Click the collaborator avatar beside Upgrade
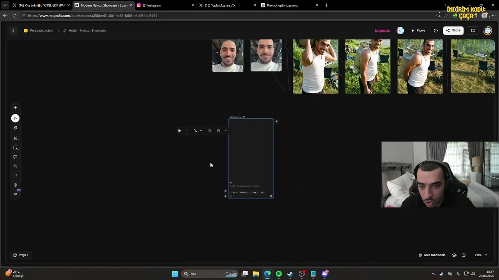Screen dimensions: 499x280 [x=400, y=30]
